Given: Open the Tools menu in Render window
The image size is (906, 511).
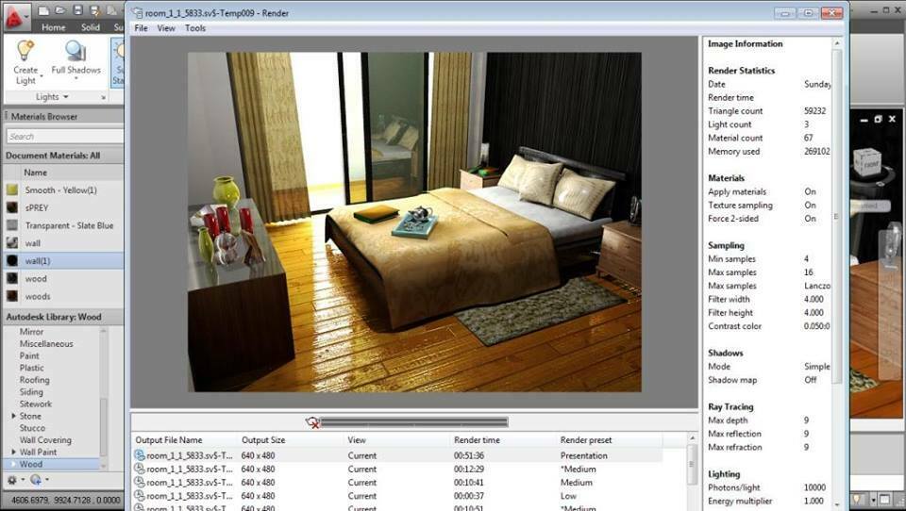Looking at the screenshot, I should point(194,28).
